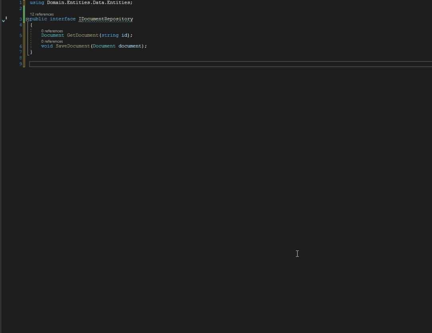The height and width of the screenshot is (333, 432).
Task: Click the SaveDocument method name
Action: [x=73, y=46]
